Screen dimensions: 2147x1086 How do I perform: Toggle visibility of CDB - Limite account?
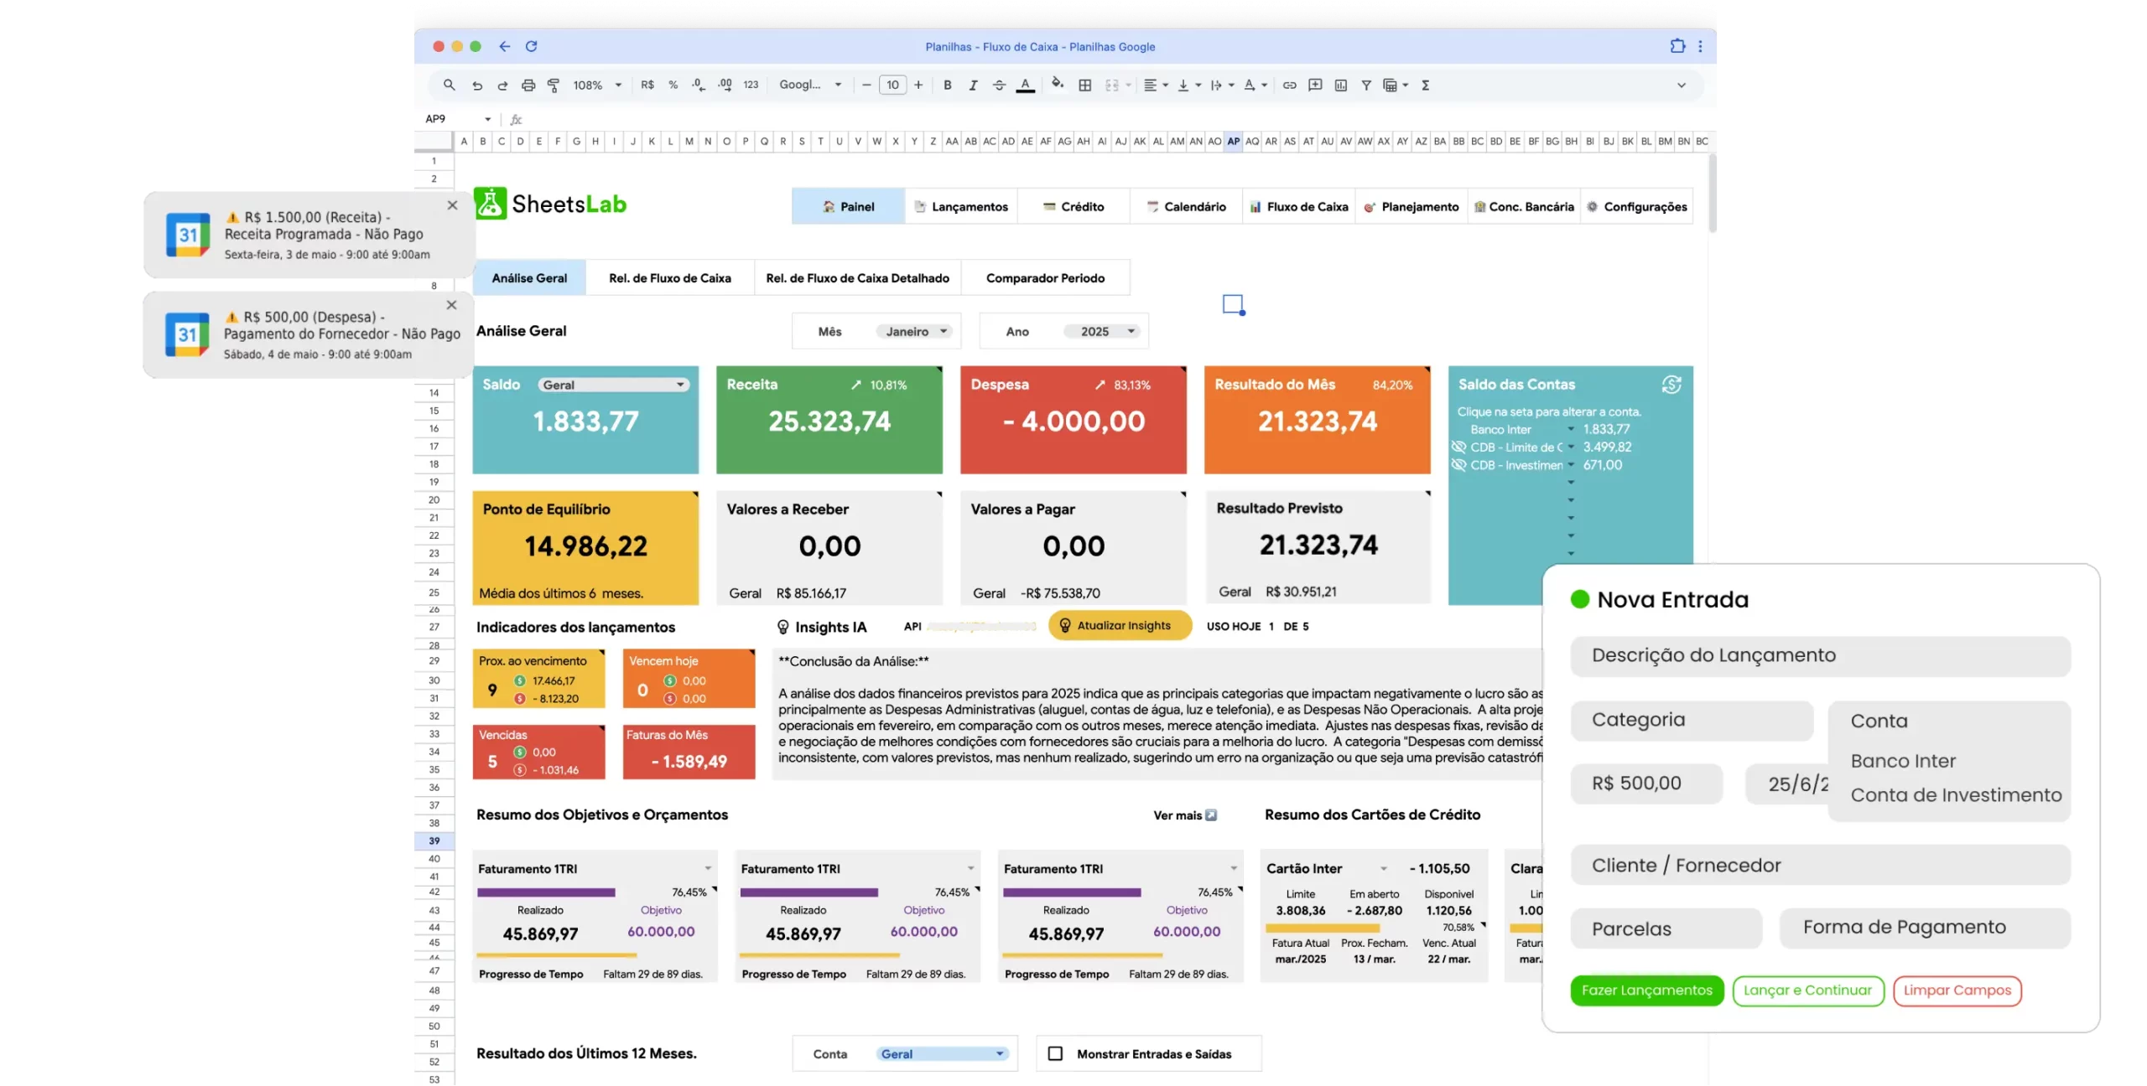1459,447
